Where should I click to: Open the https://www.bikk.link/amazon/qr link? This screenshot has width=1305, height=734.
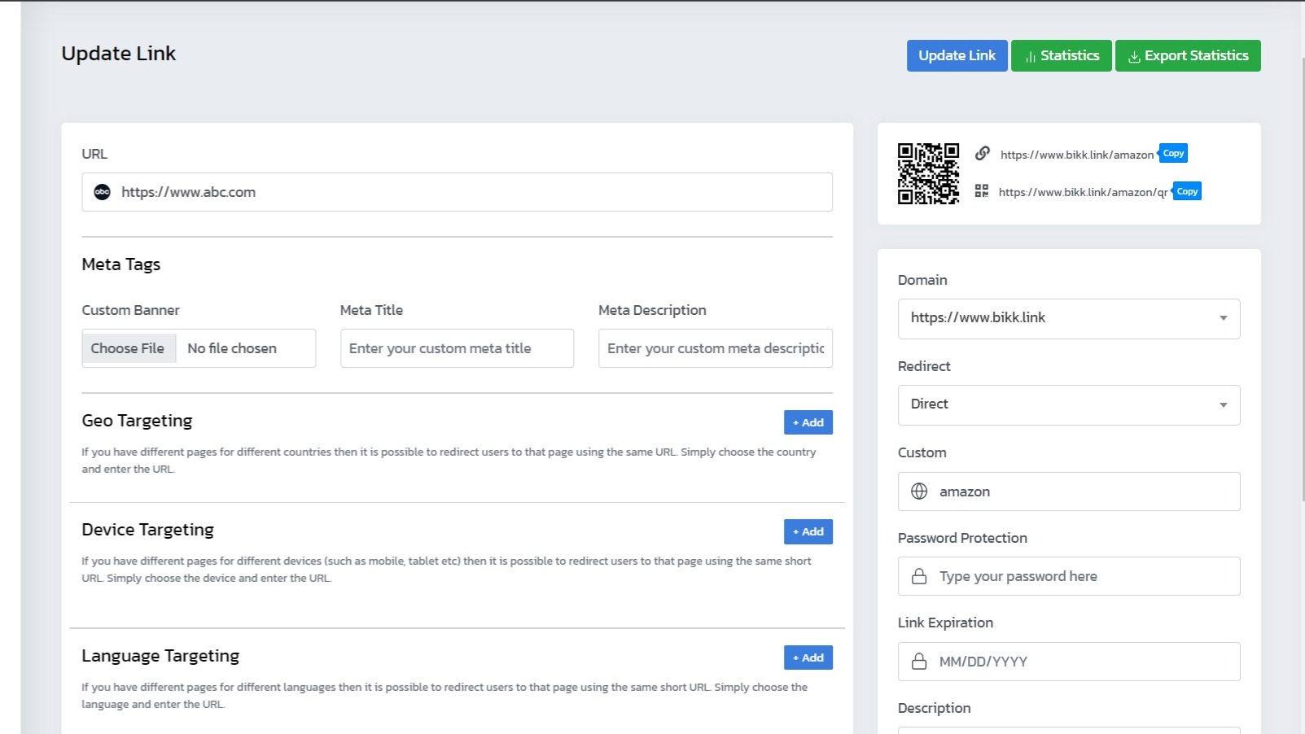pyautogui.click(x=1083, y=192)
